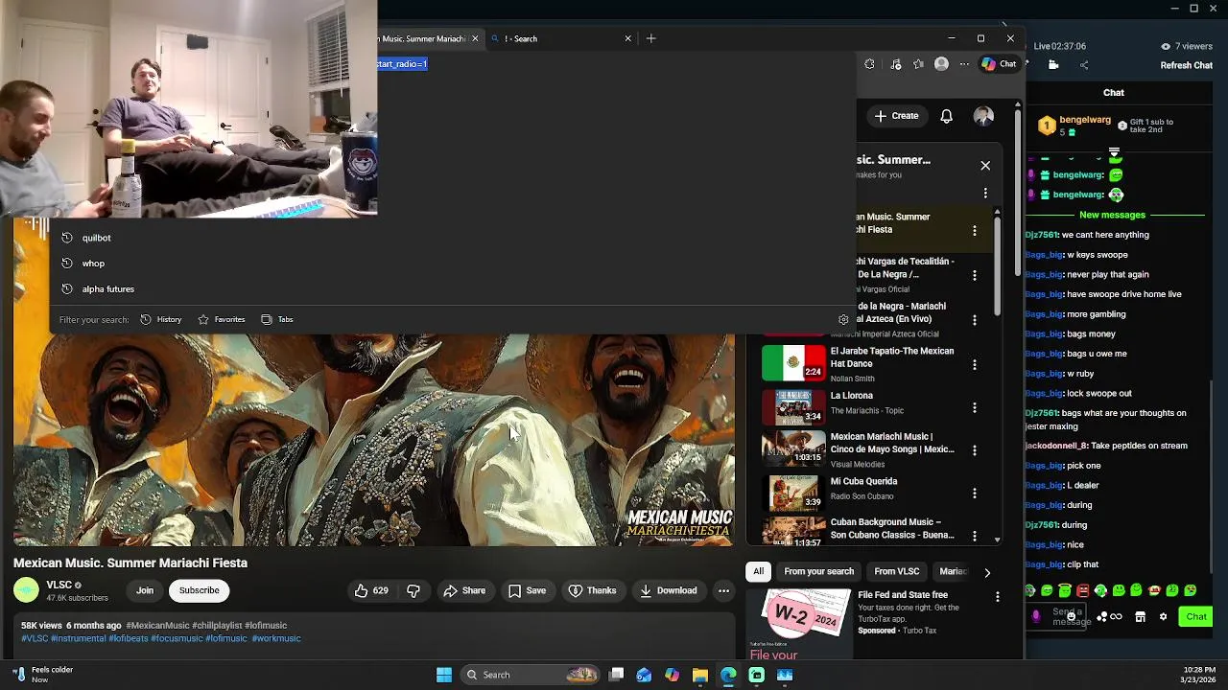The height and width of the screenshot is (690, 1228).
Task: Open more options for El Jarabe Tapatio video
Action: 974,364
